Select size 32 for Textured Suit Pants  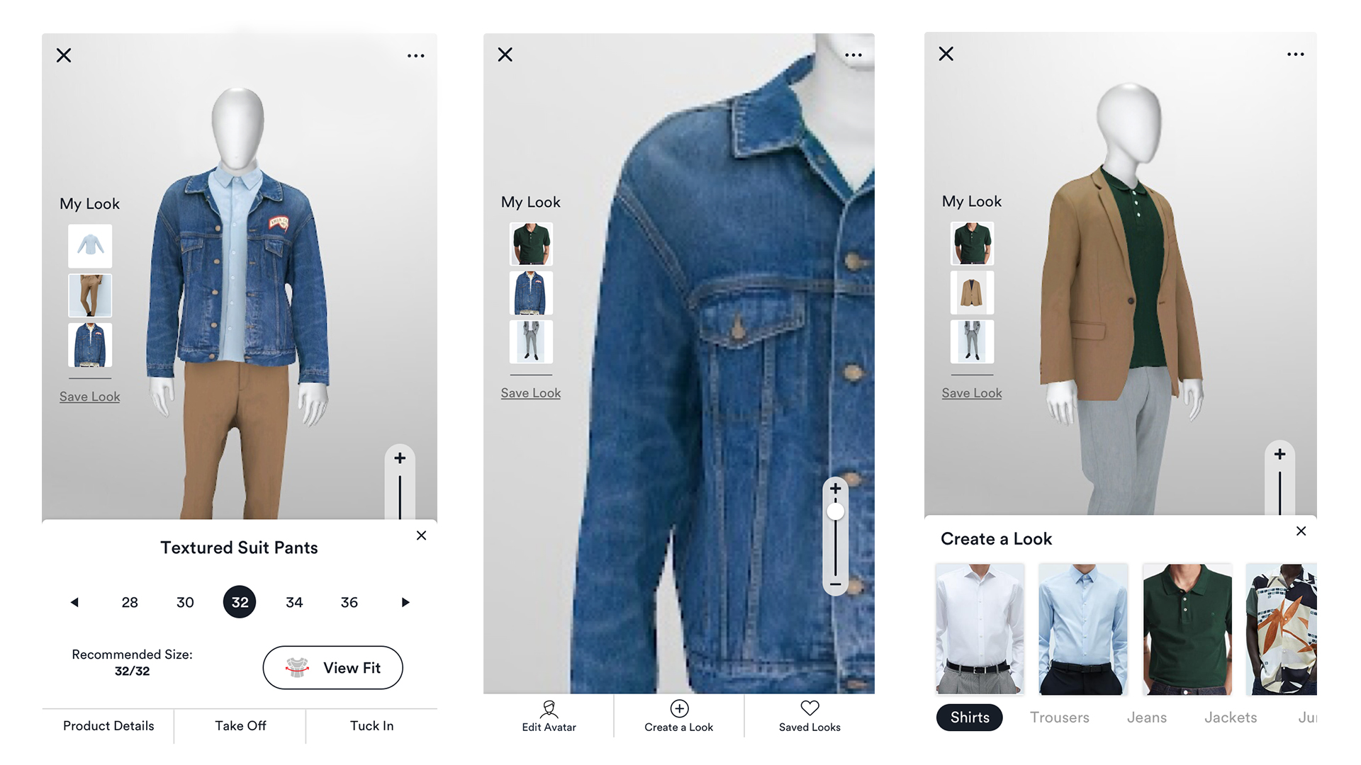240,601
